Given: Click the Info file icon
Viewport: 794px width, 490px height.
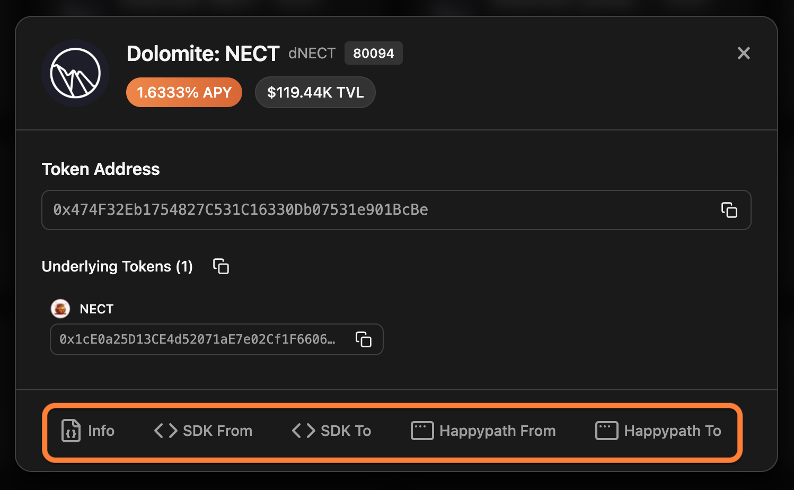Looking at the screenshot, I should tap(71, 431).
